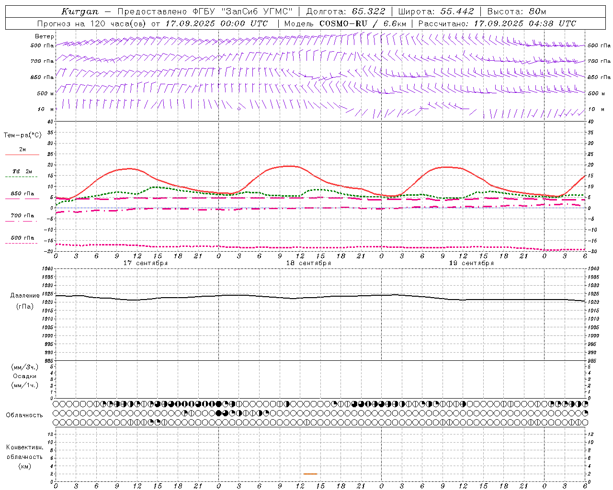Click the "19 сентября" date label
613x490 pixels.
coord(471,263)
